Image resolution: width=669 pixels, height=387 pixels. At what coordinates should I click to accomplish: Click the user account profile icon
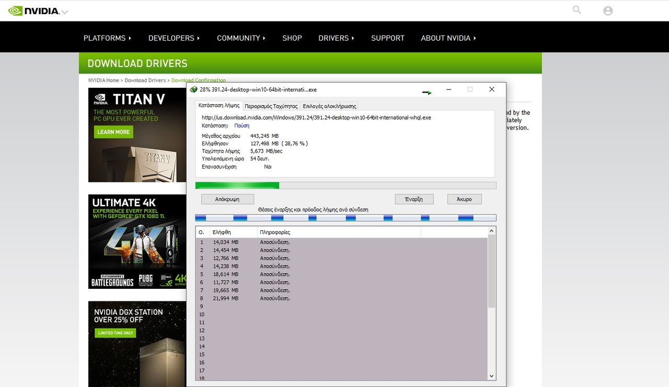click(608, 10)
